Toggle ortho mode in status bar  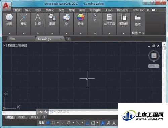[63, 123]
